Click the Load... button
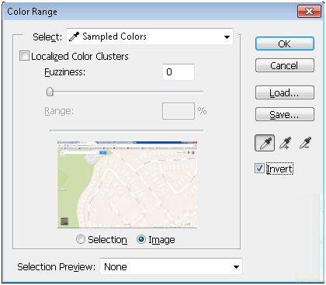The image size is (326, 285). [285, 92]
